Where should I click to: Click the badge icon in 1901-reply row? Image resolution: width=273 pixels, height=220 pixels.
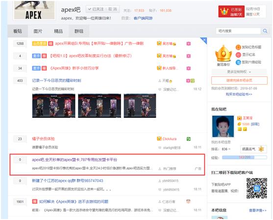pos(188,201)
